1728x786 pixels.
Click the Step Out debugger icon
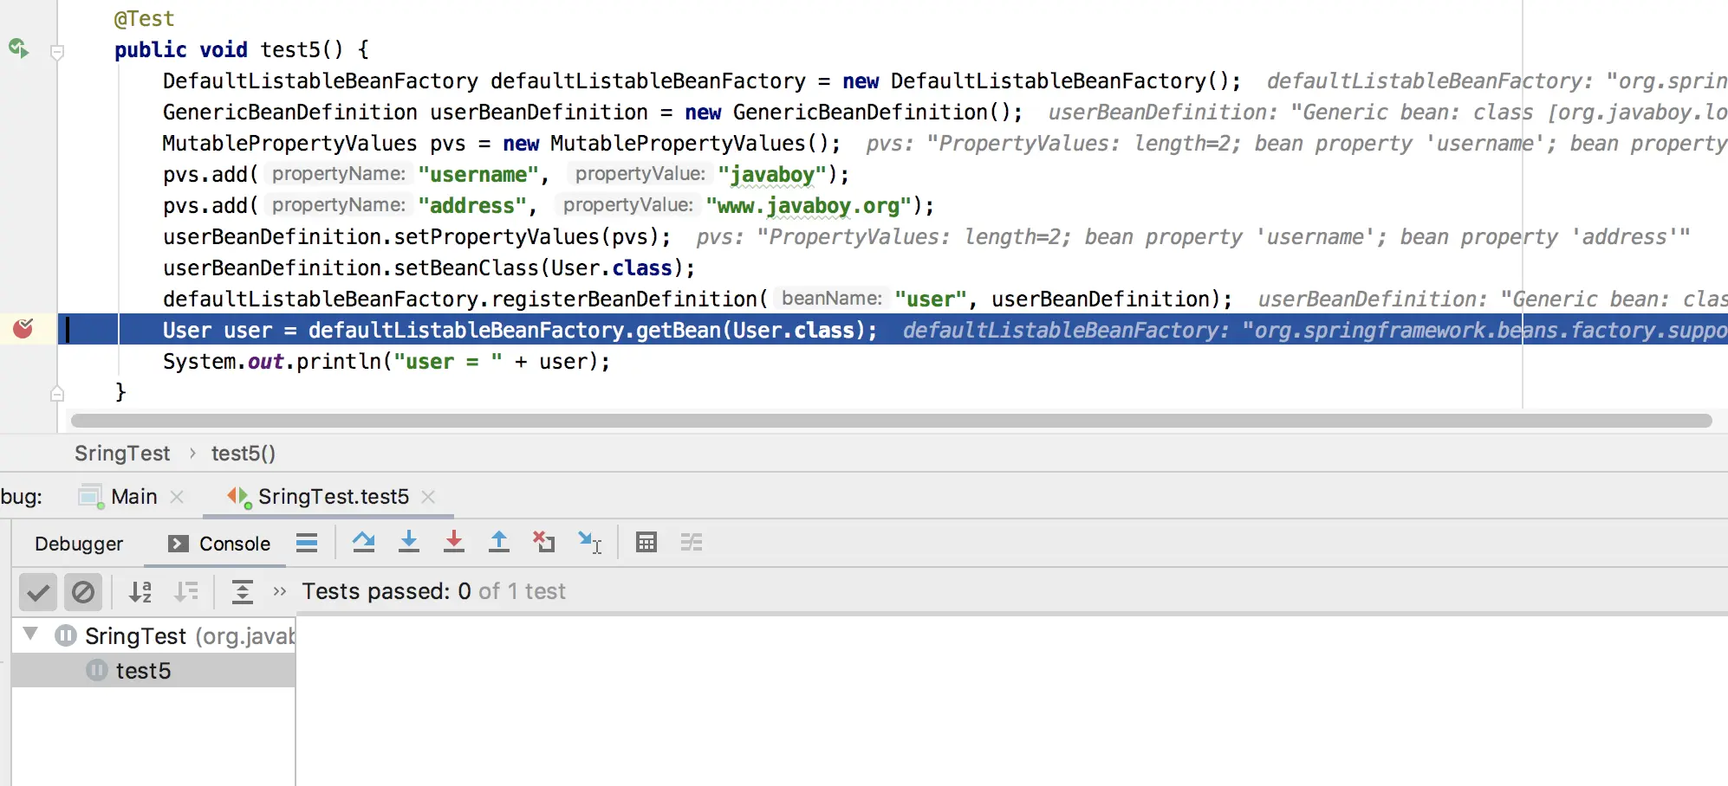click(499, 543)
